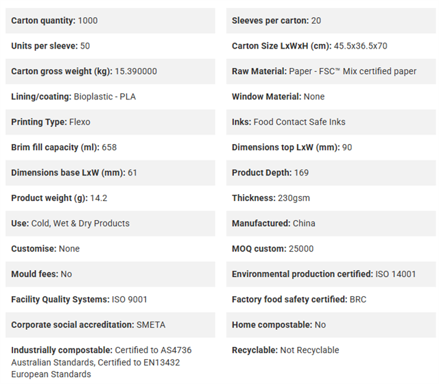Click the Carton gross weight entry

[x=110, y=71]
